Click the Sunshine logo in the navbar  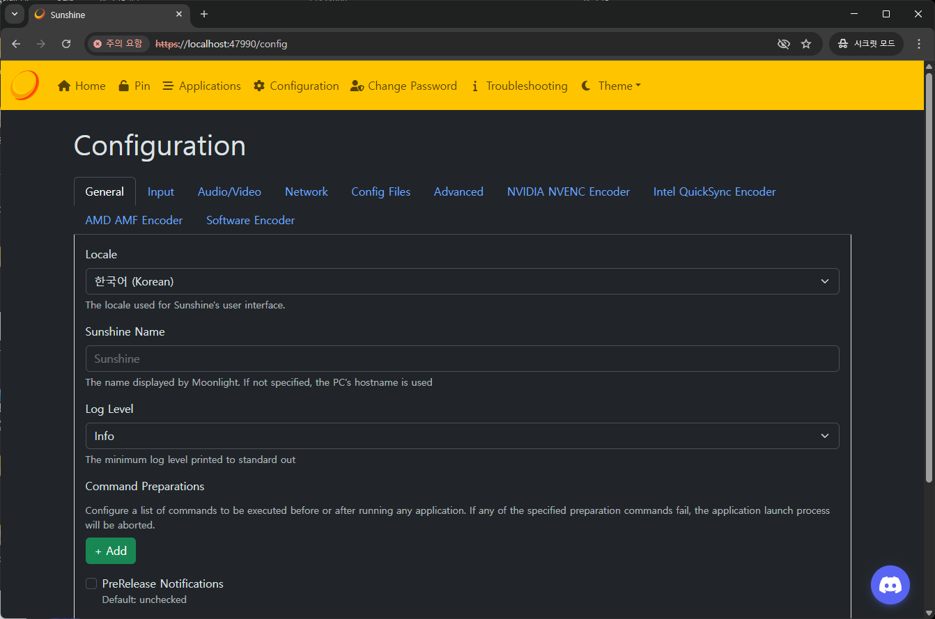(25, 85)
